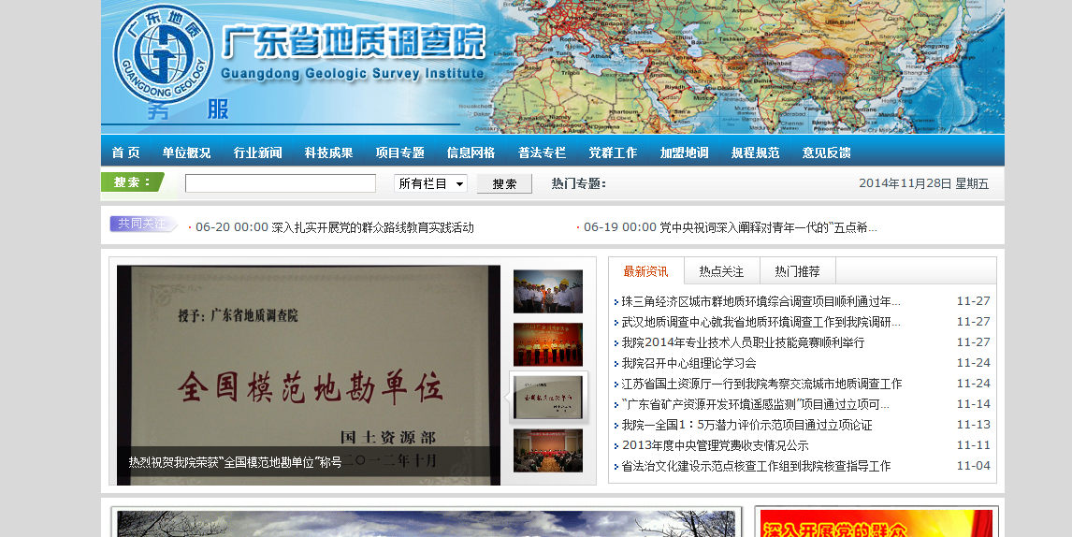Open 规程规范 navigation item

(x=756, y=152)
